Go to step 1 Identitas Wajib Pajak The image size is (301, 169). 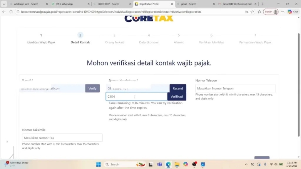(x=41, y=39)
